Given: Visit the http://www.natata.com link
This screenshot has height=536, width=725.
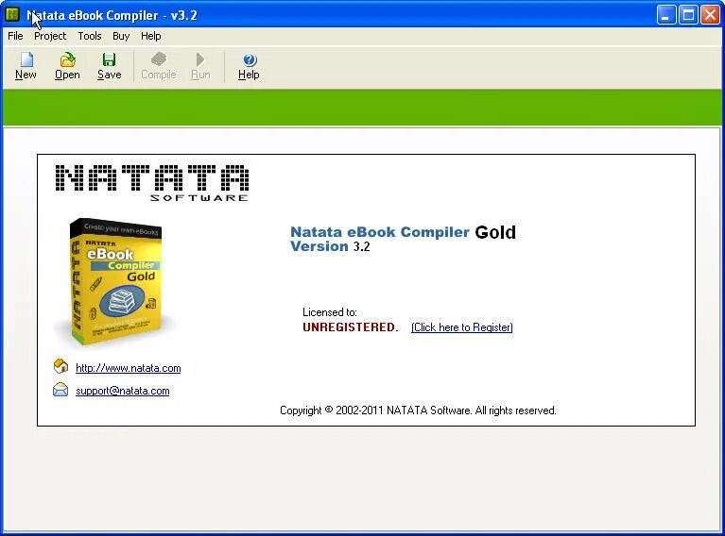Looking at the screenshot, I should pos(128,368).
